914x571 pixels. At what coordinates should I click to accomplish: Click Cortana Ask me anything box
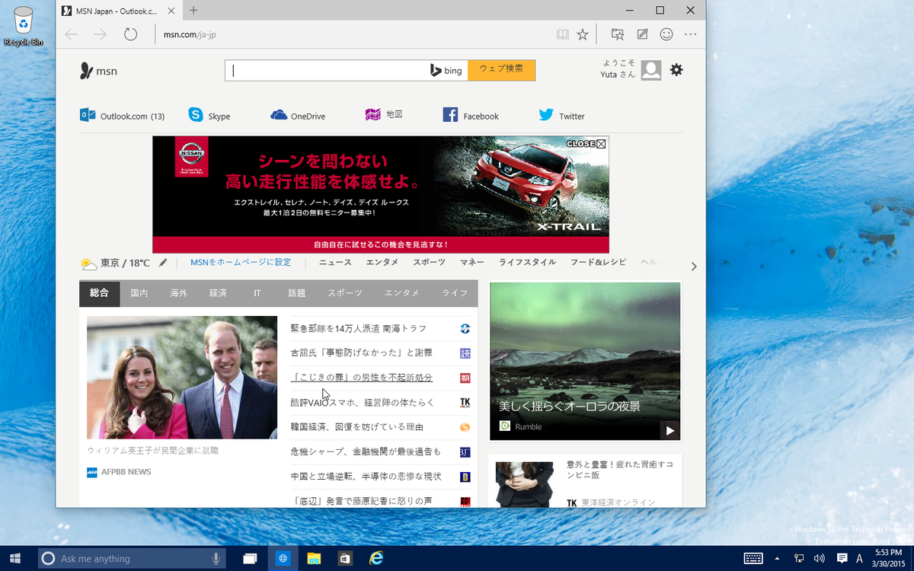coord(132,559)
